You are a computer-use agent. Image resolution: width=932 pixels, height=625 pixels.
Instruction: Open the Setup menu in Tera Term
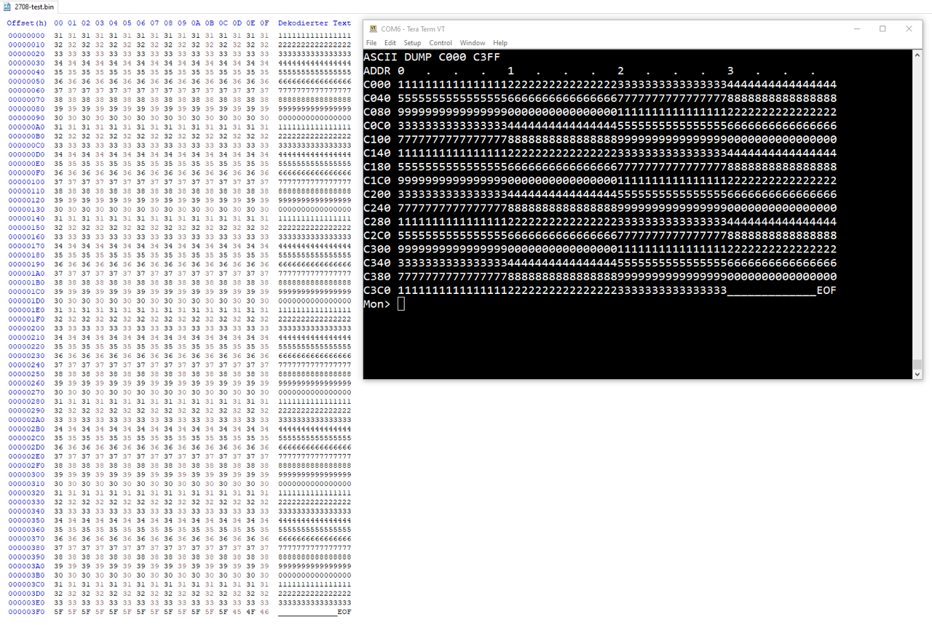pyautogui.click(x=412, y=43)
